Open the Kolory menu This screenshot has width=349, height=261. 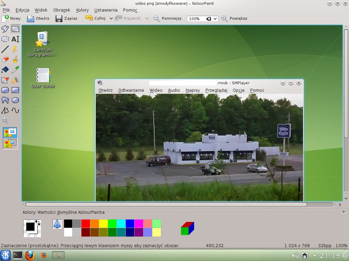(x=82, y=10)
